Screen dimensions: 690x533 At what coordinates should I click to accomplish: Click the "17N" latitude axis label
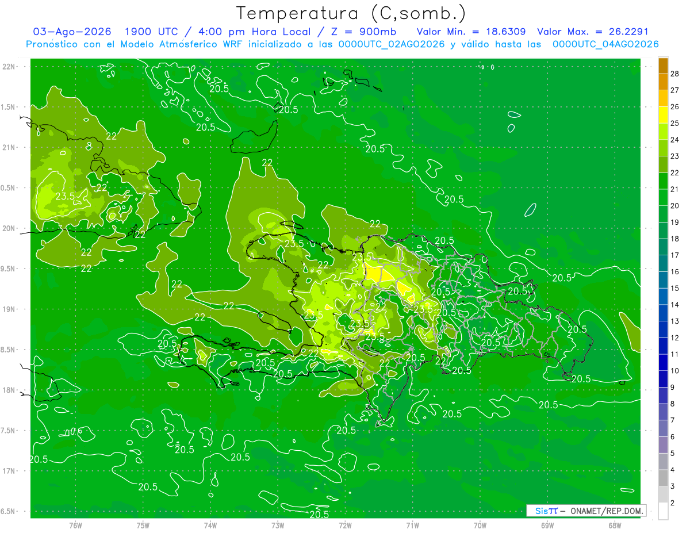[8, 471]
